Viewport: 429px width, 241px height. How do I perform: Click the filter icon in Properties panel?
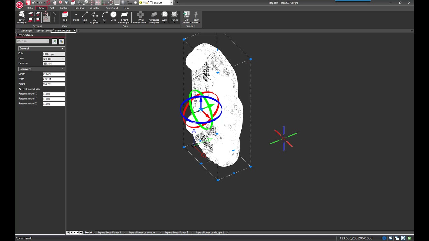coord(61,41)
